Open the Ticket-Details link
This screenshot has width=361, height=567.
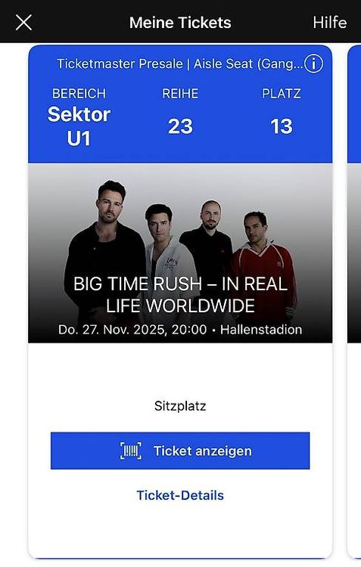click(180, 495)
